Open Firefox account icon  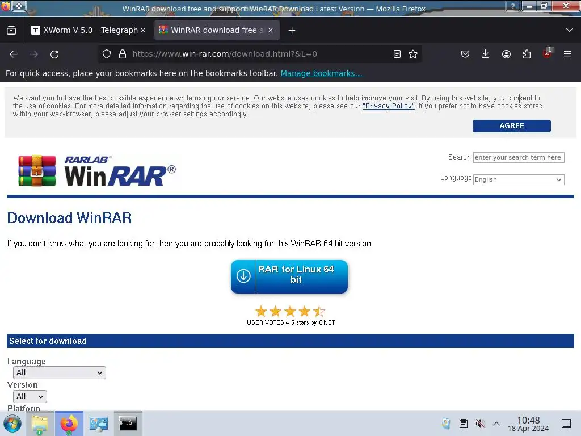(x=506, y=54)
